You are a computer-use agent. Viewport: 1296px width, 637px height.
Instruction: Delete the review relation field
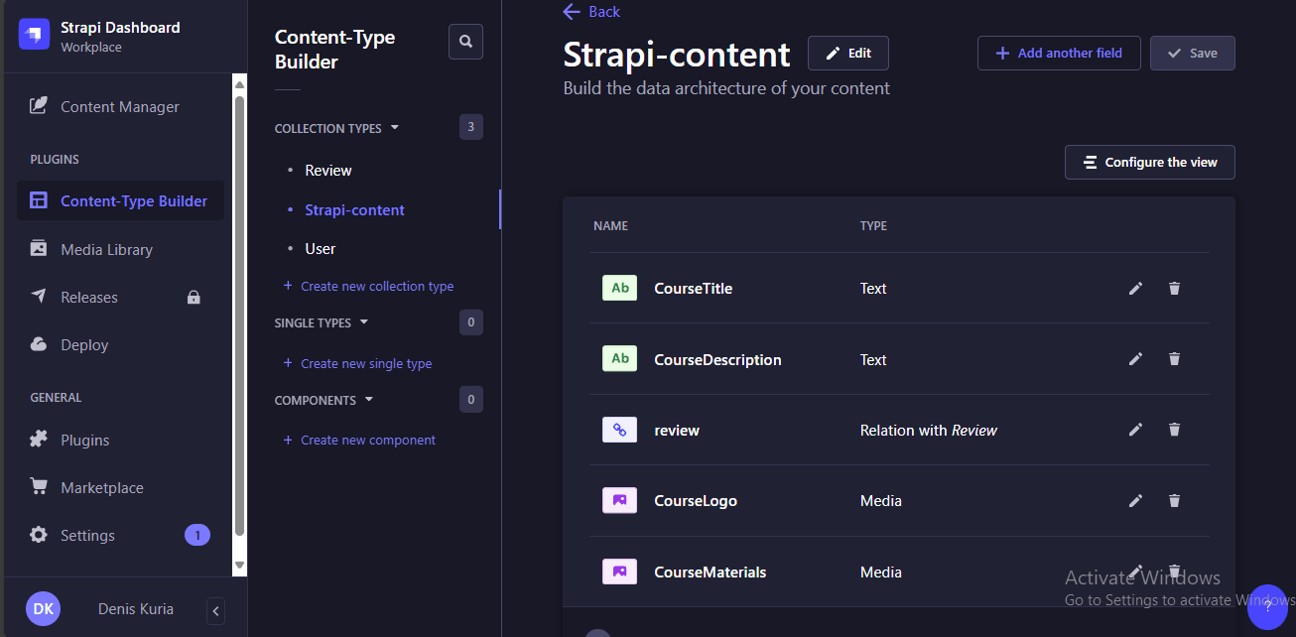pos(1175,430)
